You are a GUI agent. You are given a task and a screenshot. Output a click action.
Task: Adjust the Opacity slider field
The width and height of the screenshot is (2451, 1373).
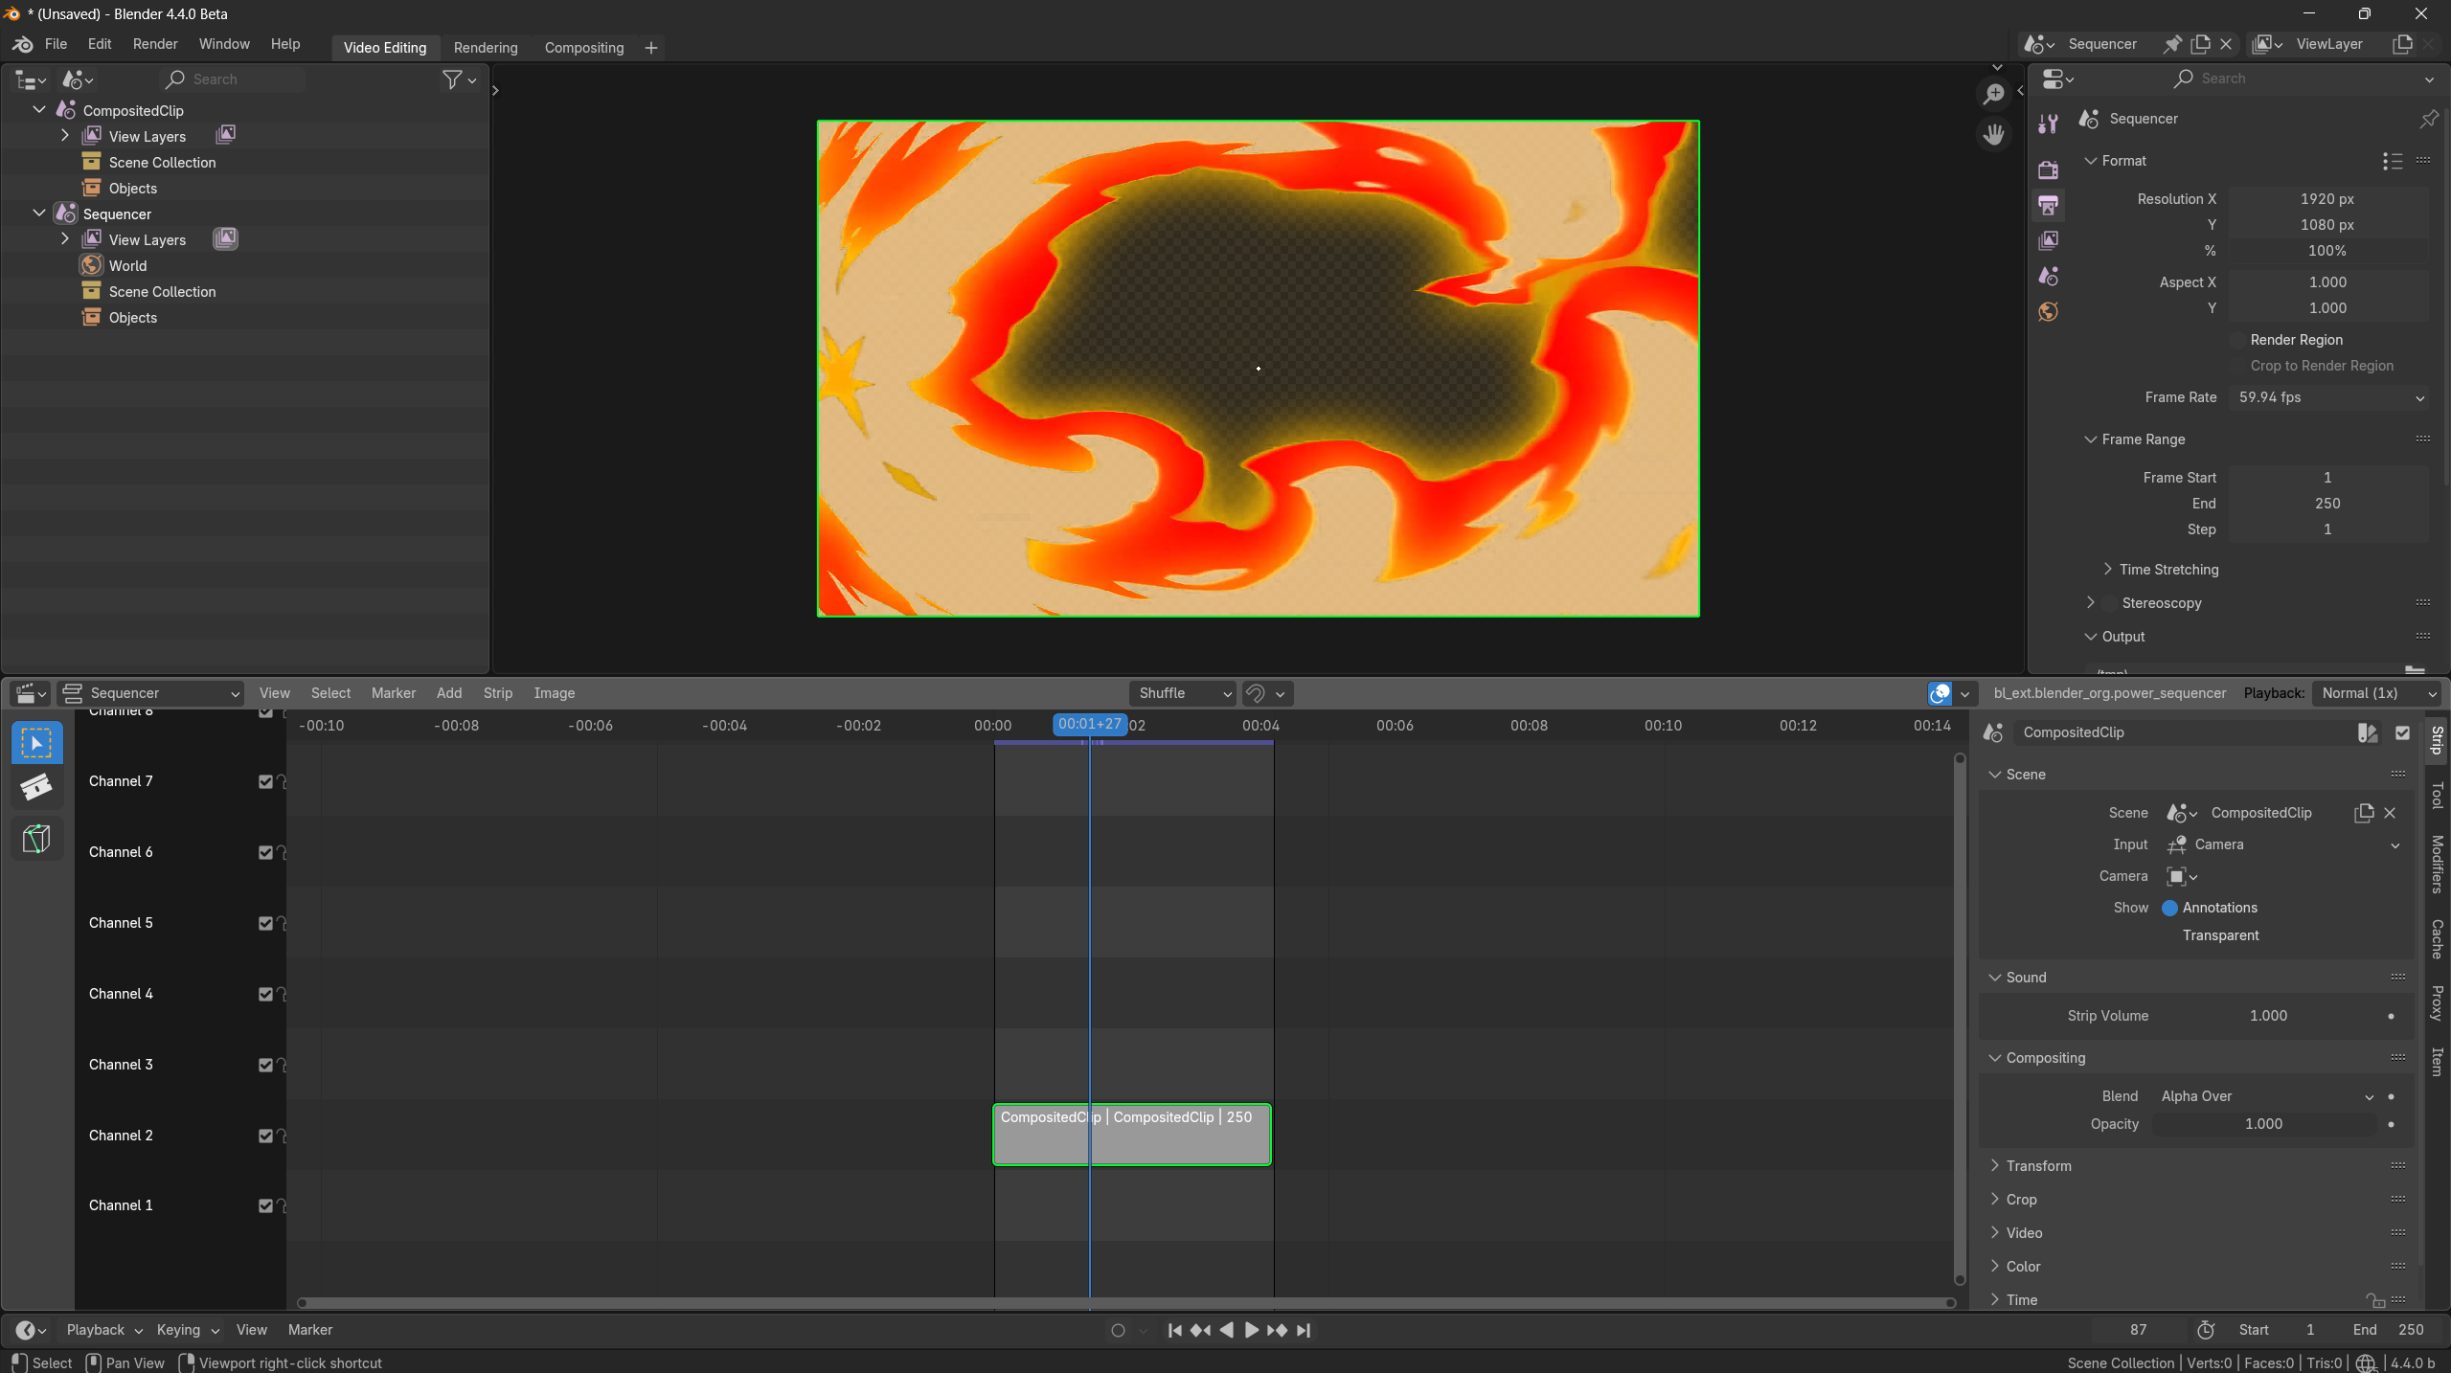[x=2264, y=1124]
